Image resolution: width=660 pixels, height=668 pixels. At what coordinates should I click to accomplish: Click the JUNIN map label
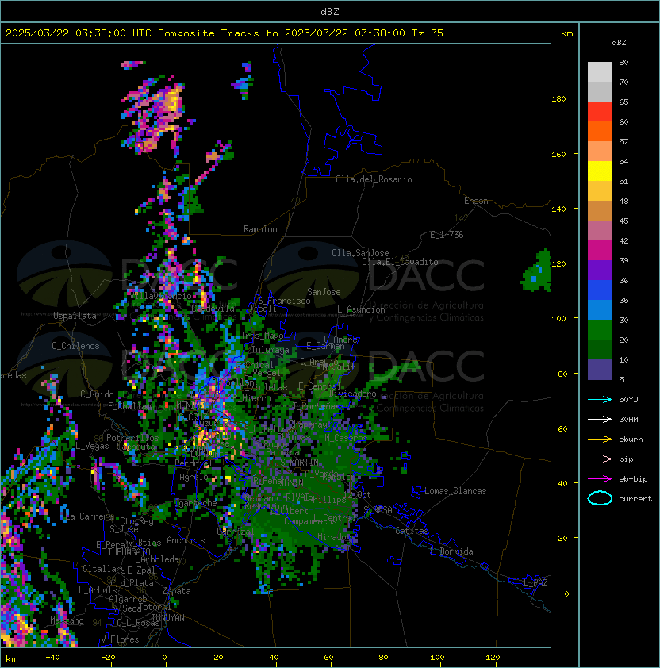point(291,482)
